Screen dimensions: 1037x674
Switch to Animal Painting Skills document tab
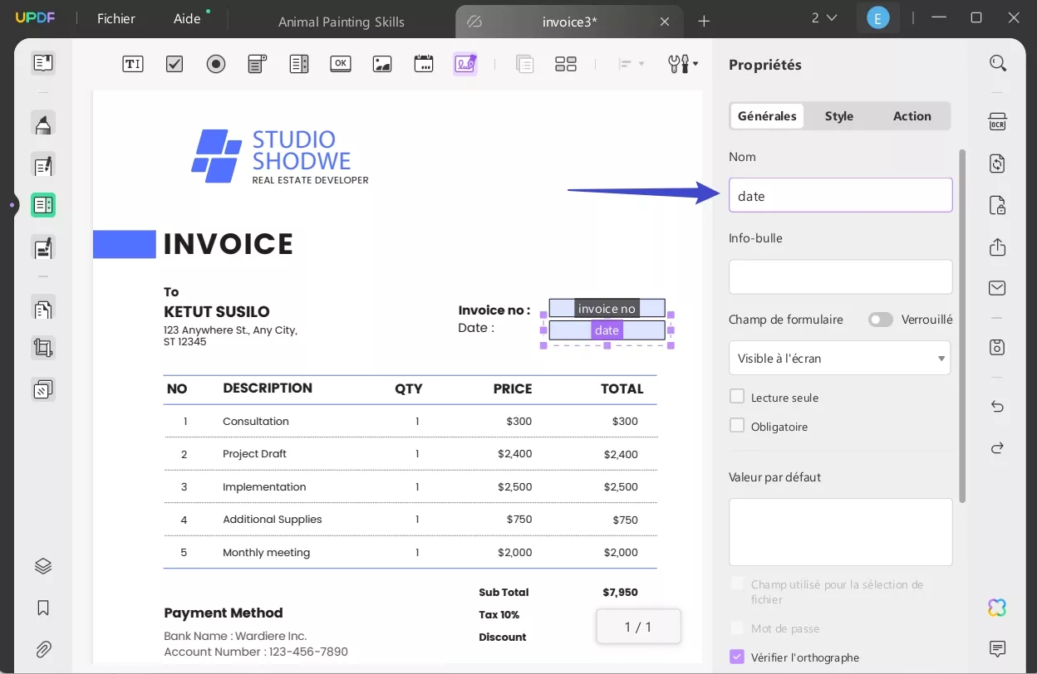pyautogui.click(x=342, y=22)
